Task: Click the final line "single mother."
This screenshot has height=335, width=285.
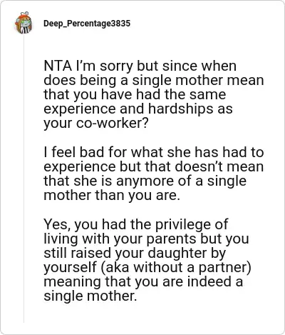Action: click(90, 296)
